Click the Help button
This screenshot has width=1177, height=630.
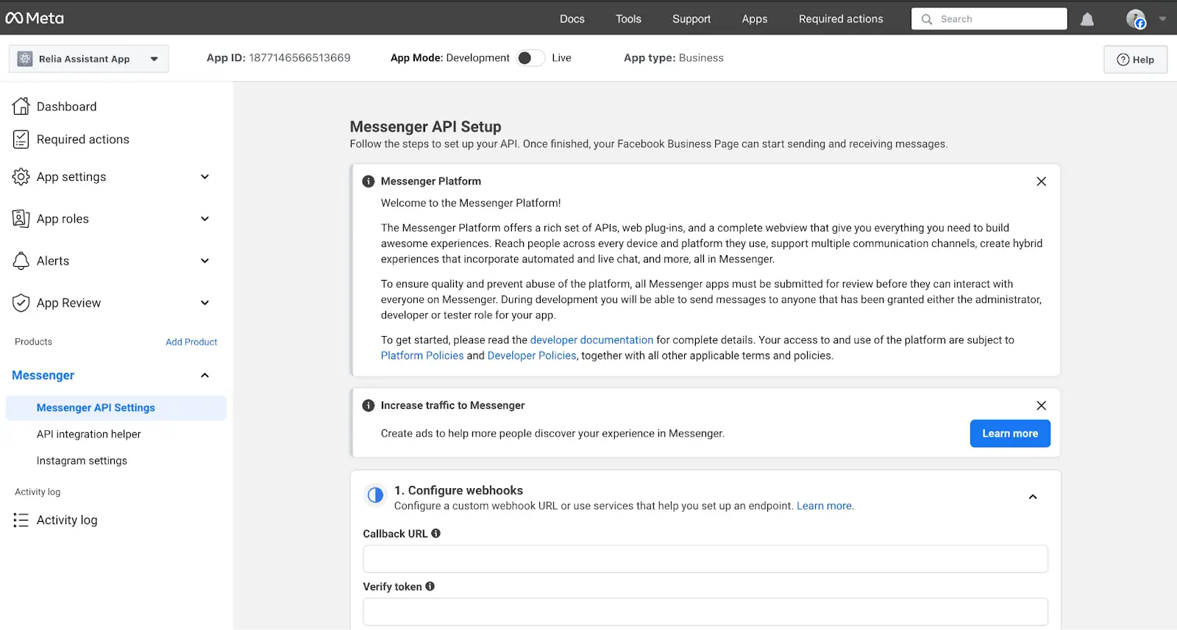pyautogui.click(x=1135, y=60)
